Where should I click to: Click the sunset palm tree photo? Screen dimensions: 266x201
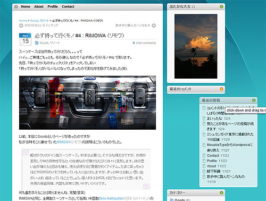[x=196, y=46]
